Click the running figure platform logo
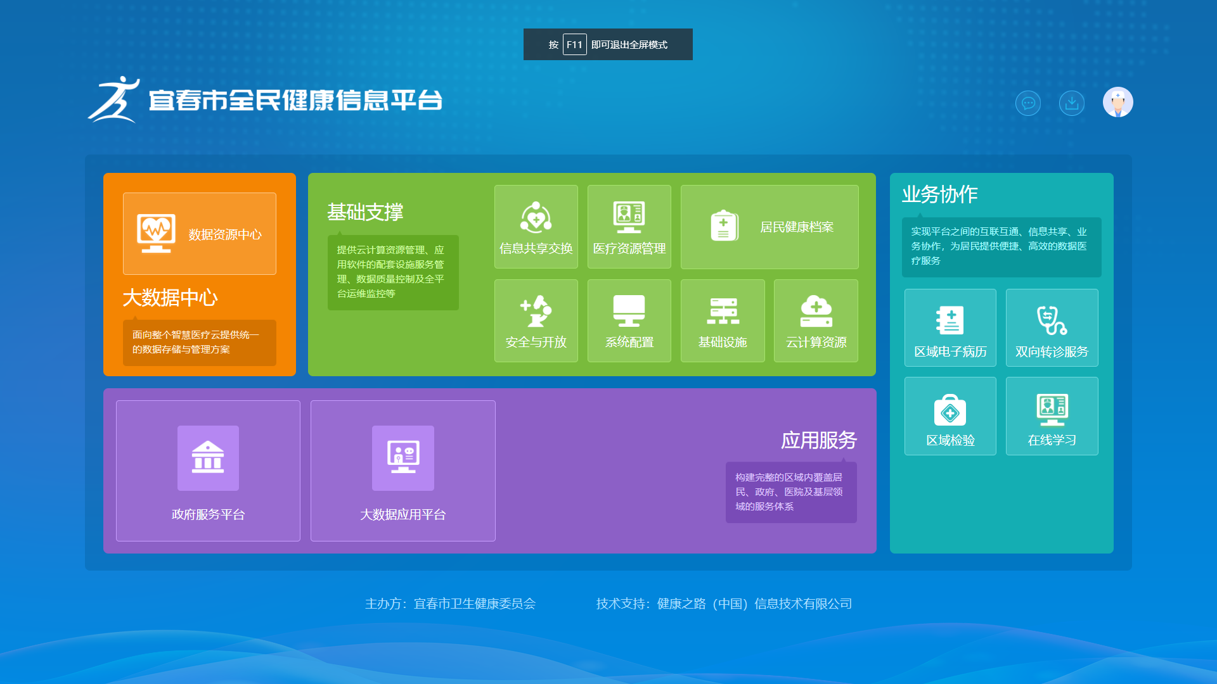 114,99
